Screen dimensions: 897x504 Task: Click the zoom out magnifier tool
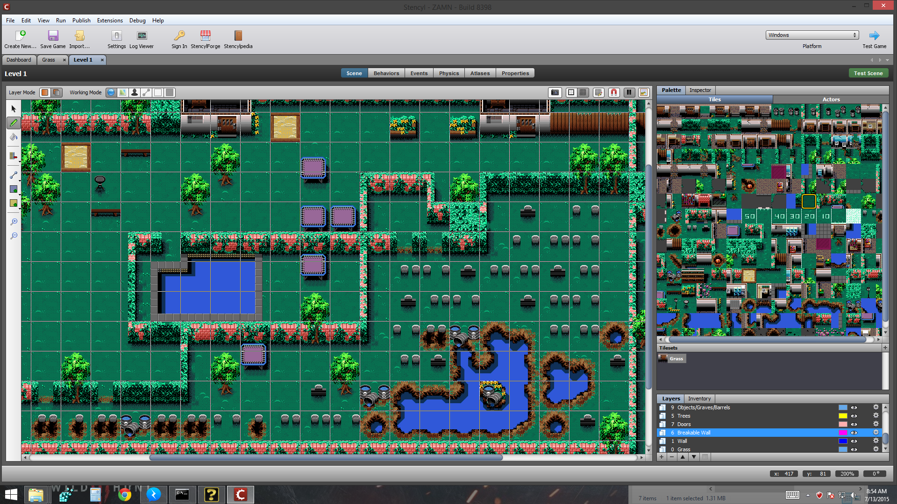pyautogui.click(x=14, y=236)
